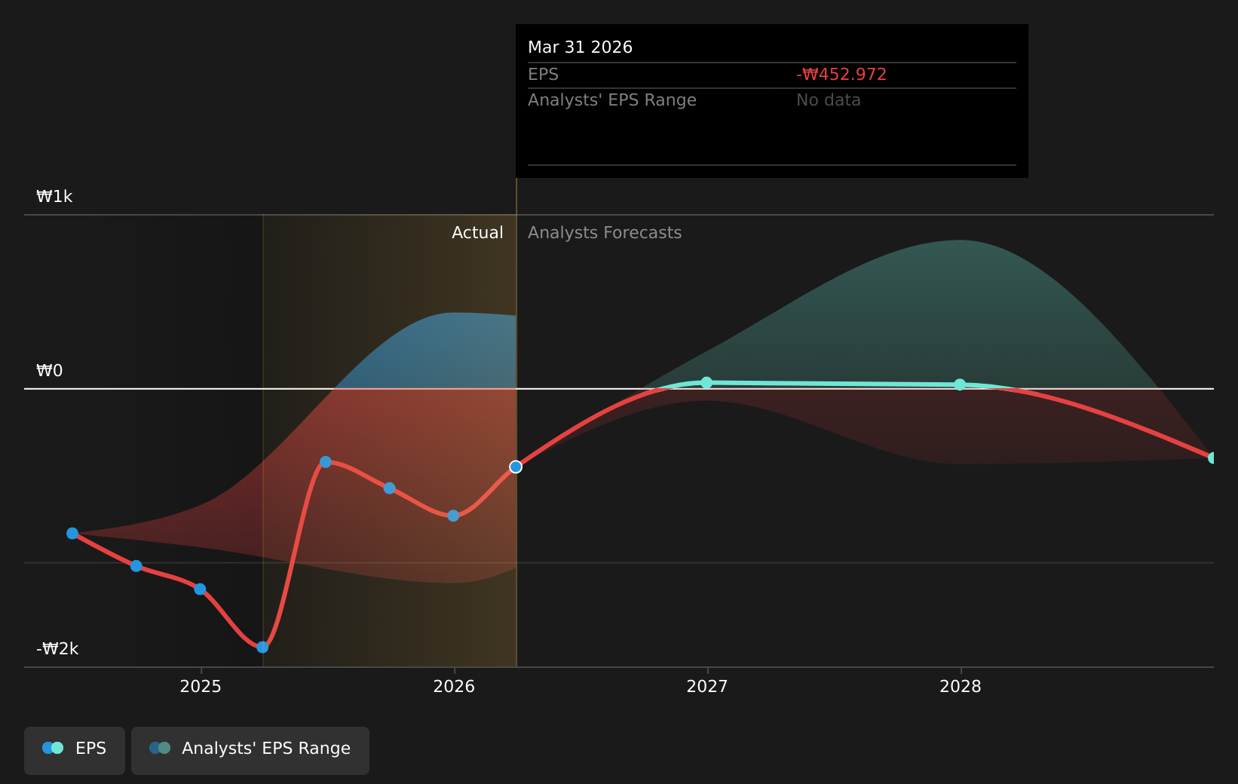Viewport: 1238px width, 784px height.
Task: Click the 'Actual' section label
Action: click(477, 233)
